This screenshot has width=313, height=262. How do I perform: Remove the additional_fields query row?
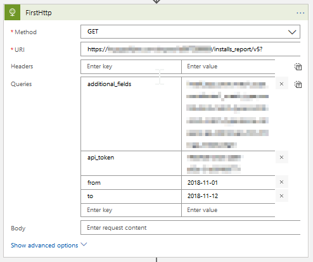281,84
